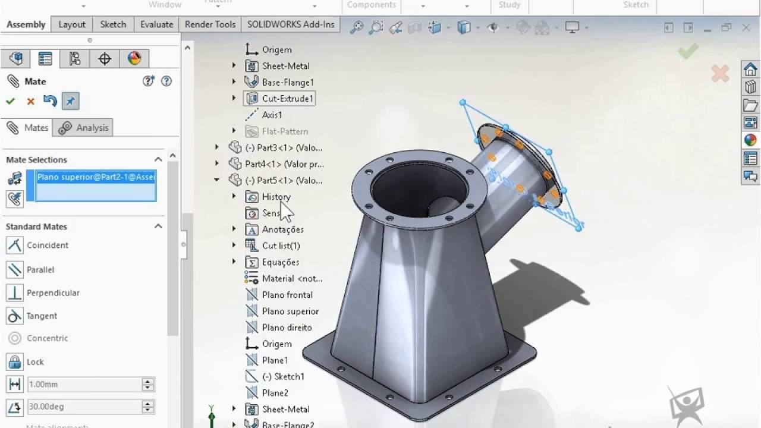
Task: Open the SOLIDWORKS Add-Ins tab
Action: [x=291, y=24]
